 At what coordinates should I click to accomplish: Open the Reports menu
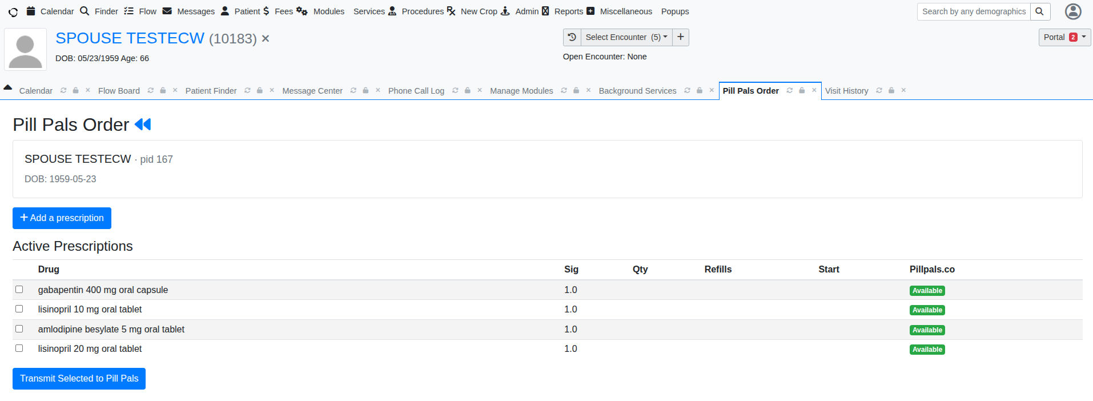568,11
